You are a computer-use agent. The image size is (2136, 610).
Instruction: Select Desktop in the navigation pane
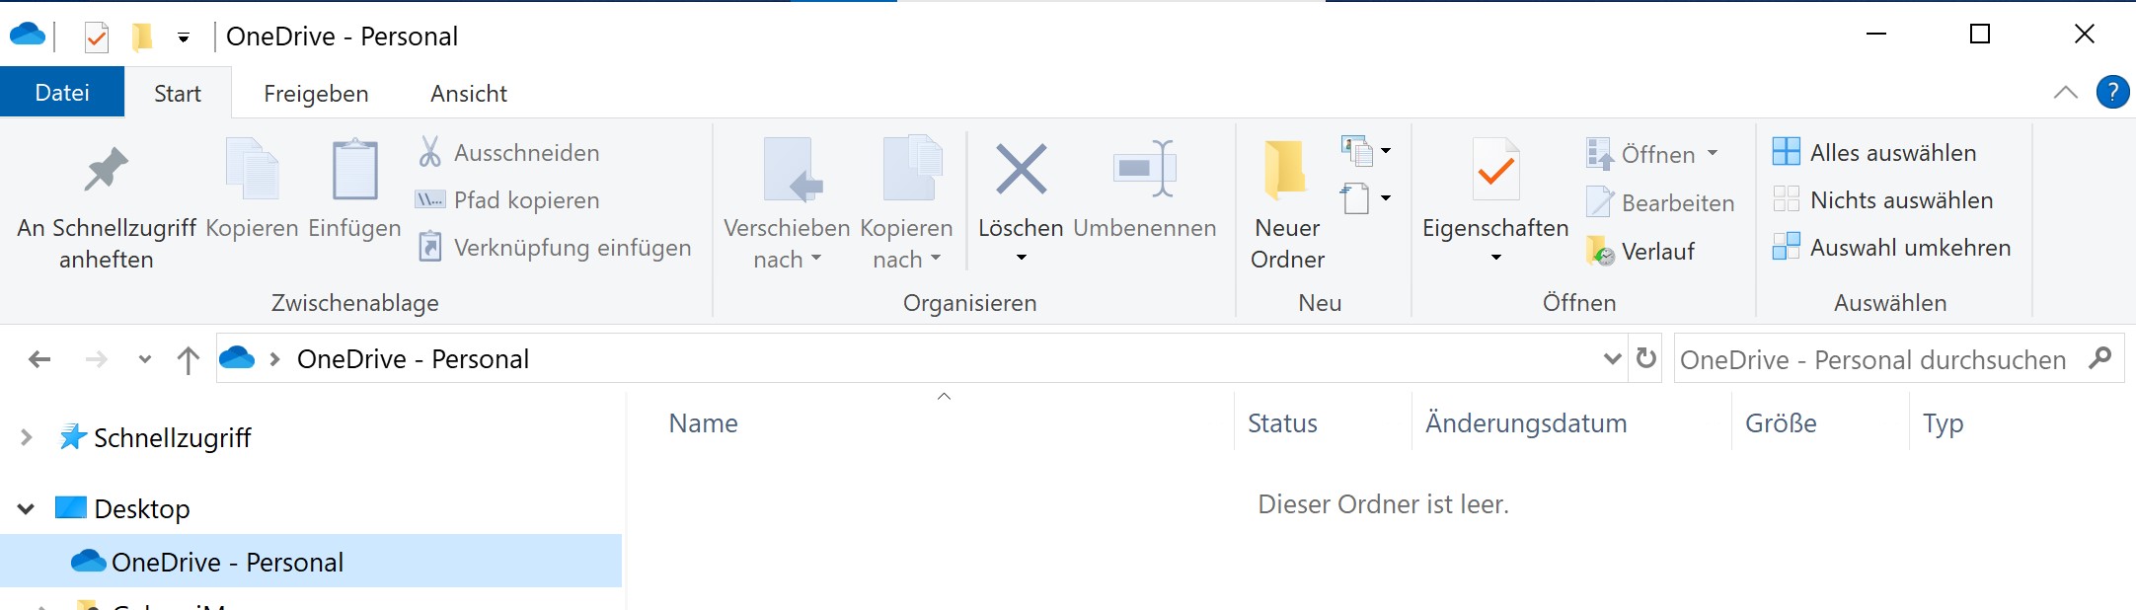coord(122,508)
